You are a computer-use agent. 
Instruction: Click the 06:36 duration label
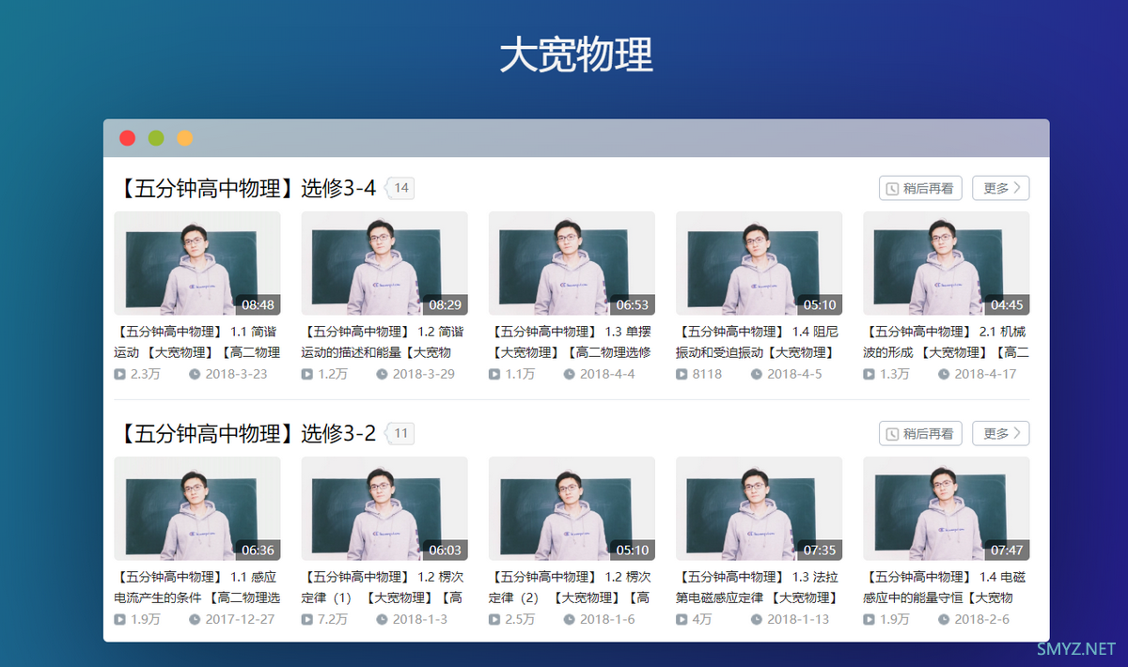(258, 550)
